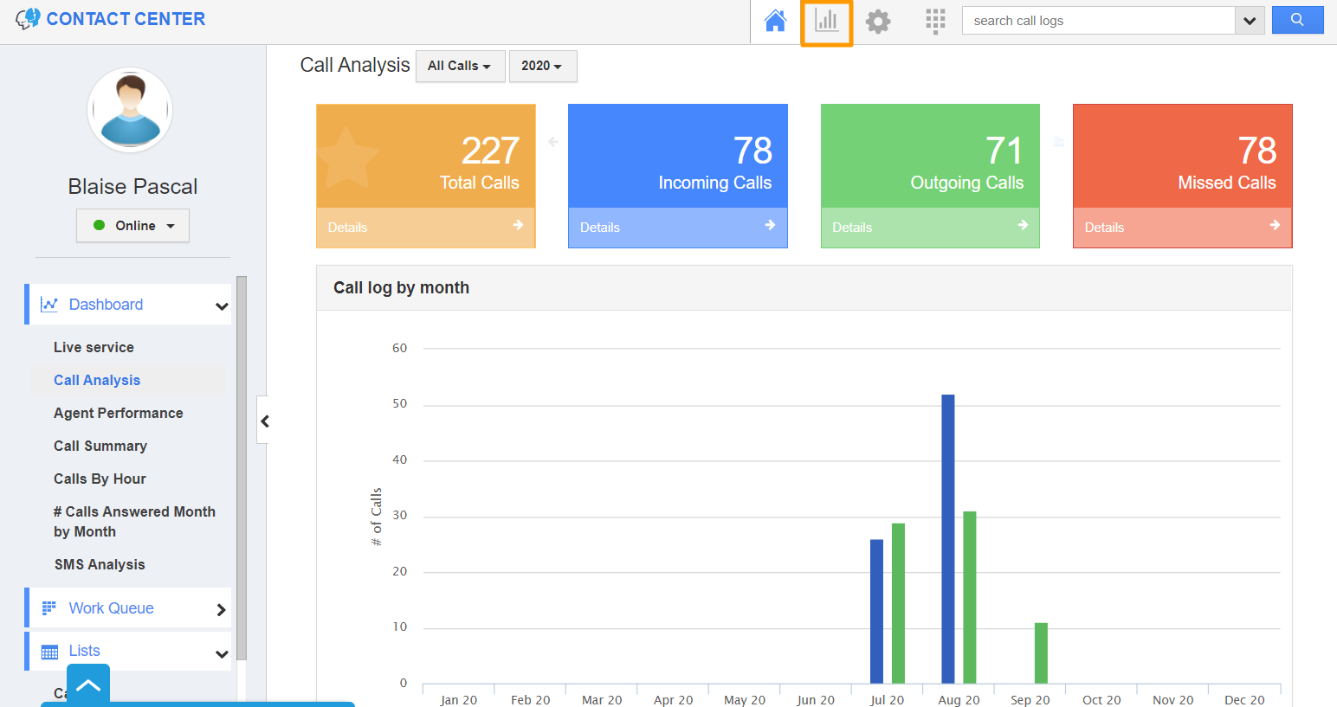Open settings via the gear icon
1337x707 pixels.
pyautogui.click(x=877, y=20)
